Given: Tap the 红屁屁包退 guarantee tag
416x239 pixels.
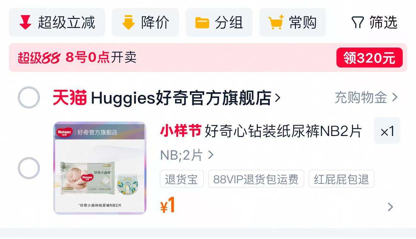Looking at the screenshot, I should 341,179.
